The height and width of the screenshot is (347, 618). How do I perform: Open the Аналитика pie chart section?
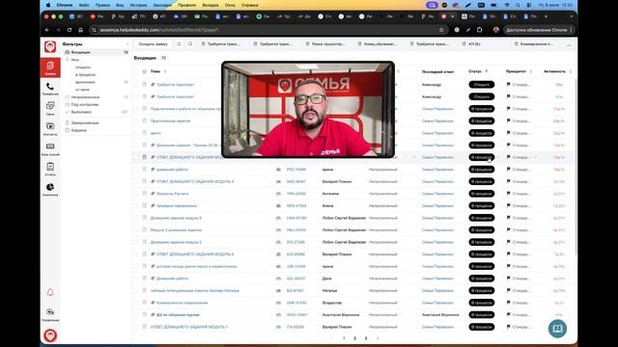pyautogui.click(x=50, y=189)
